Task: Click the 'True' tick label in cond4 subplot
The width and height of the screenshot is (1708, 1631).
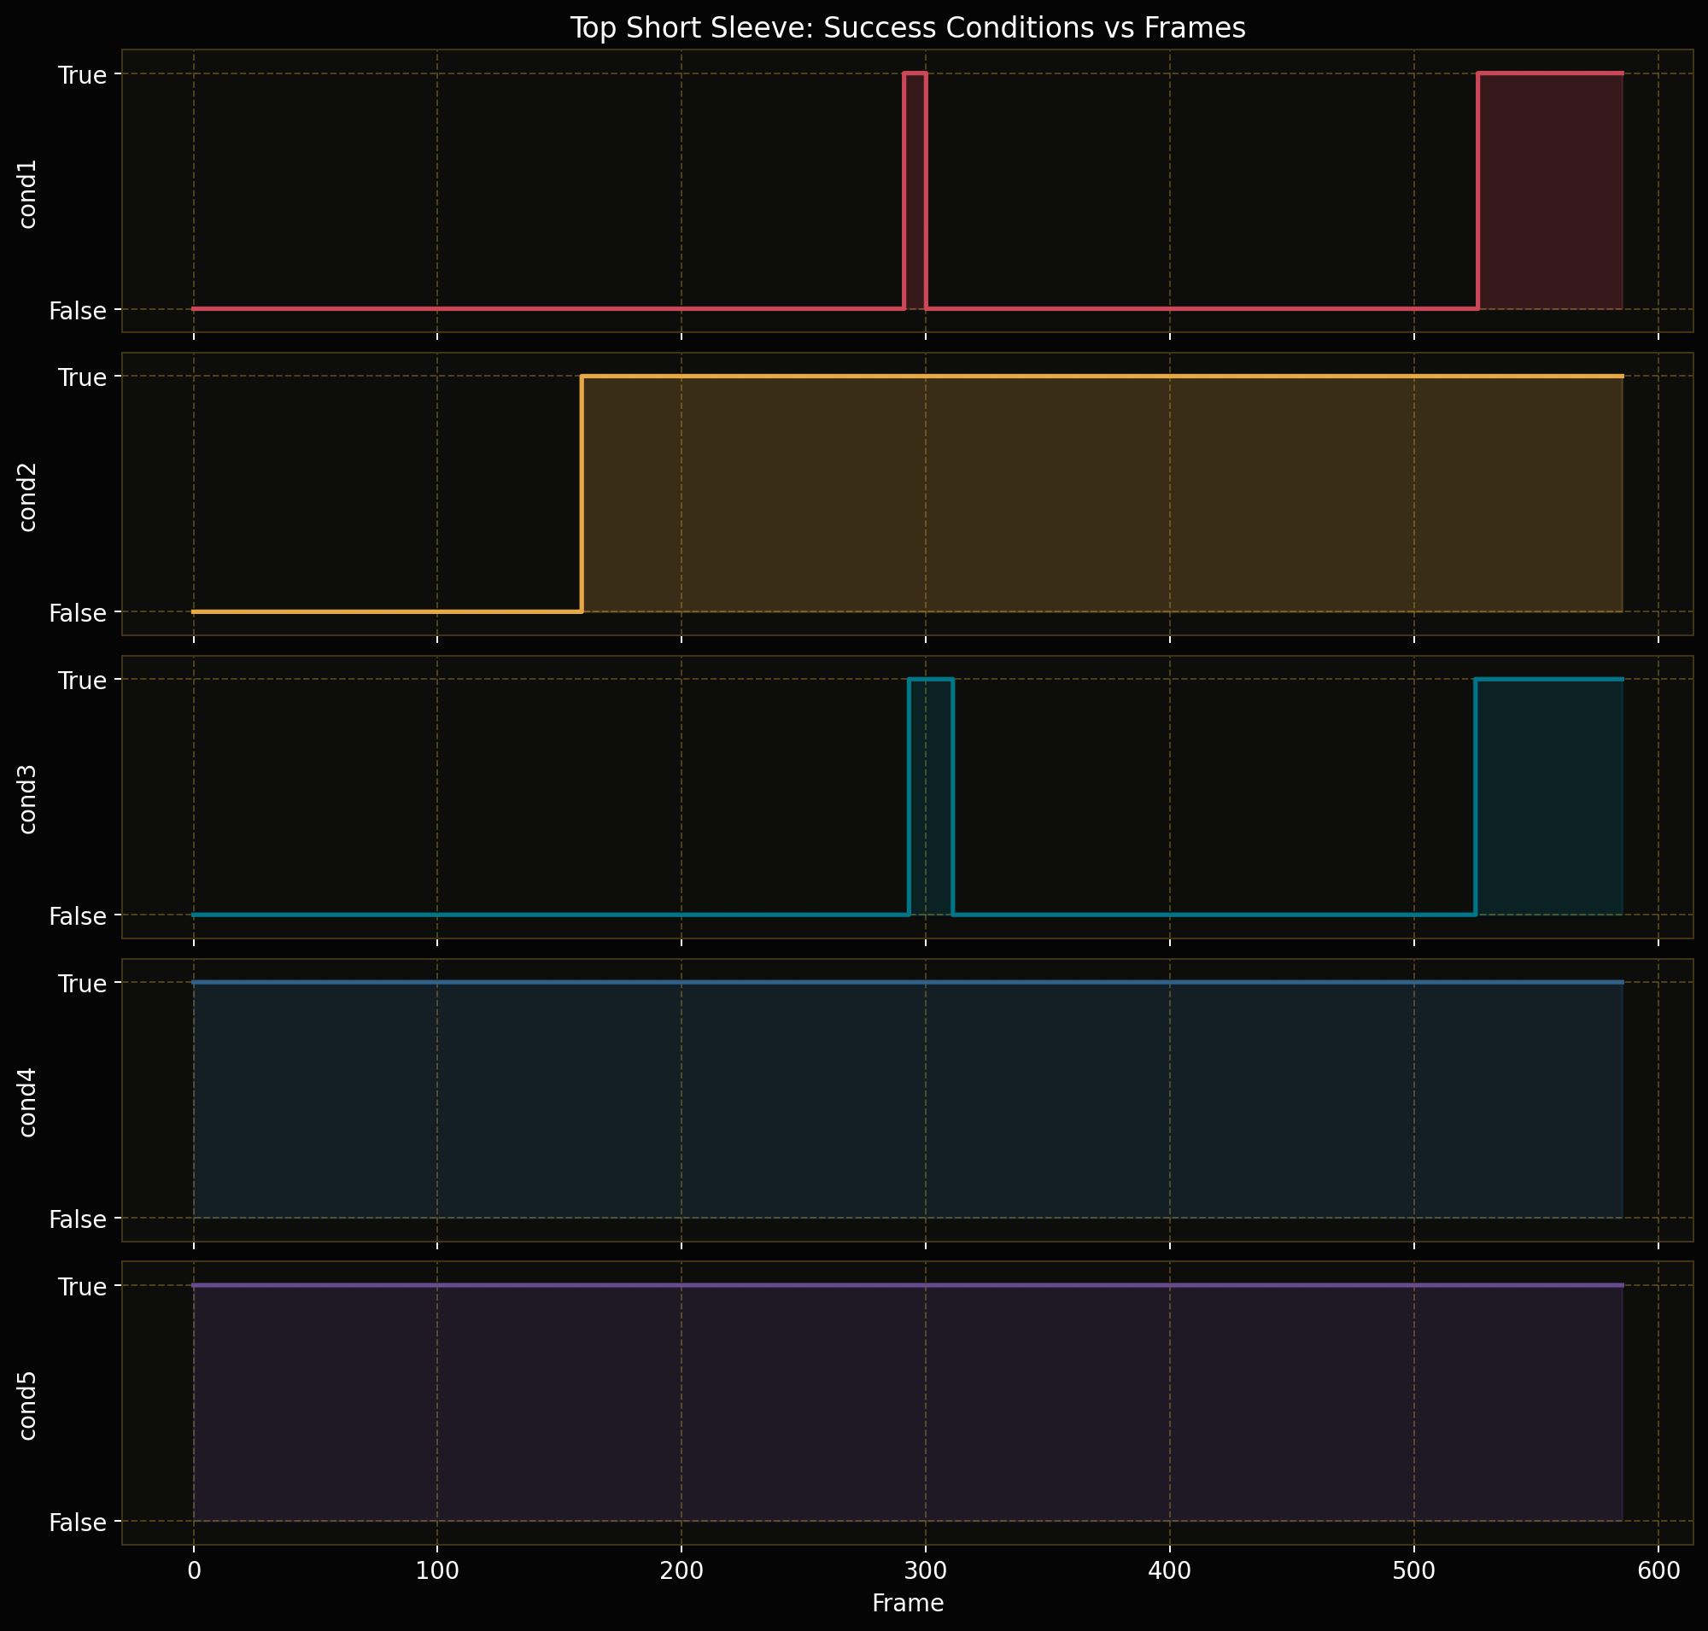Action: [83, 983]
